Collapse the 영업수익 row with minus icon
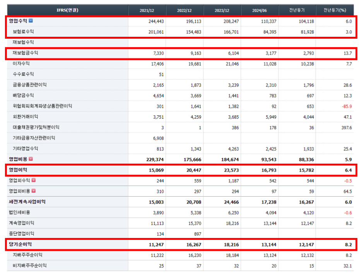Image resolution: width=362 pixels, height=274 pixels. click(x=31, y=21)
